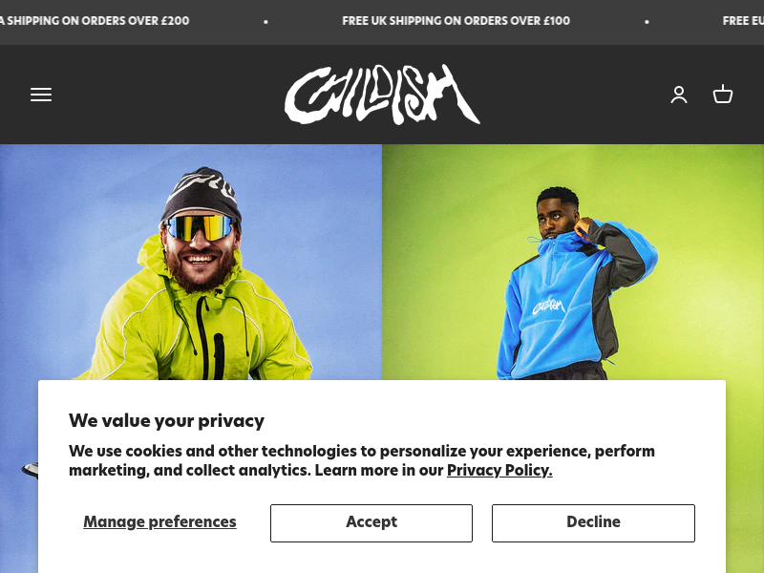Select the blue fleece model image
Viewport: 764px width, 573px height.
pos(573,262)
